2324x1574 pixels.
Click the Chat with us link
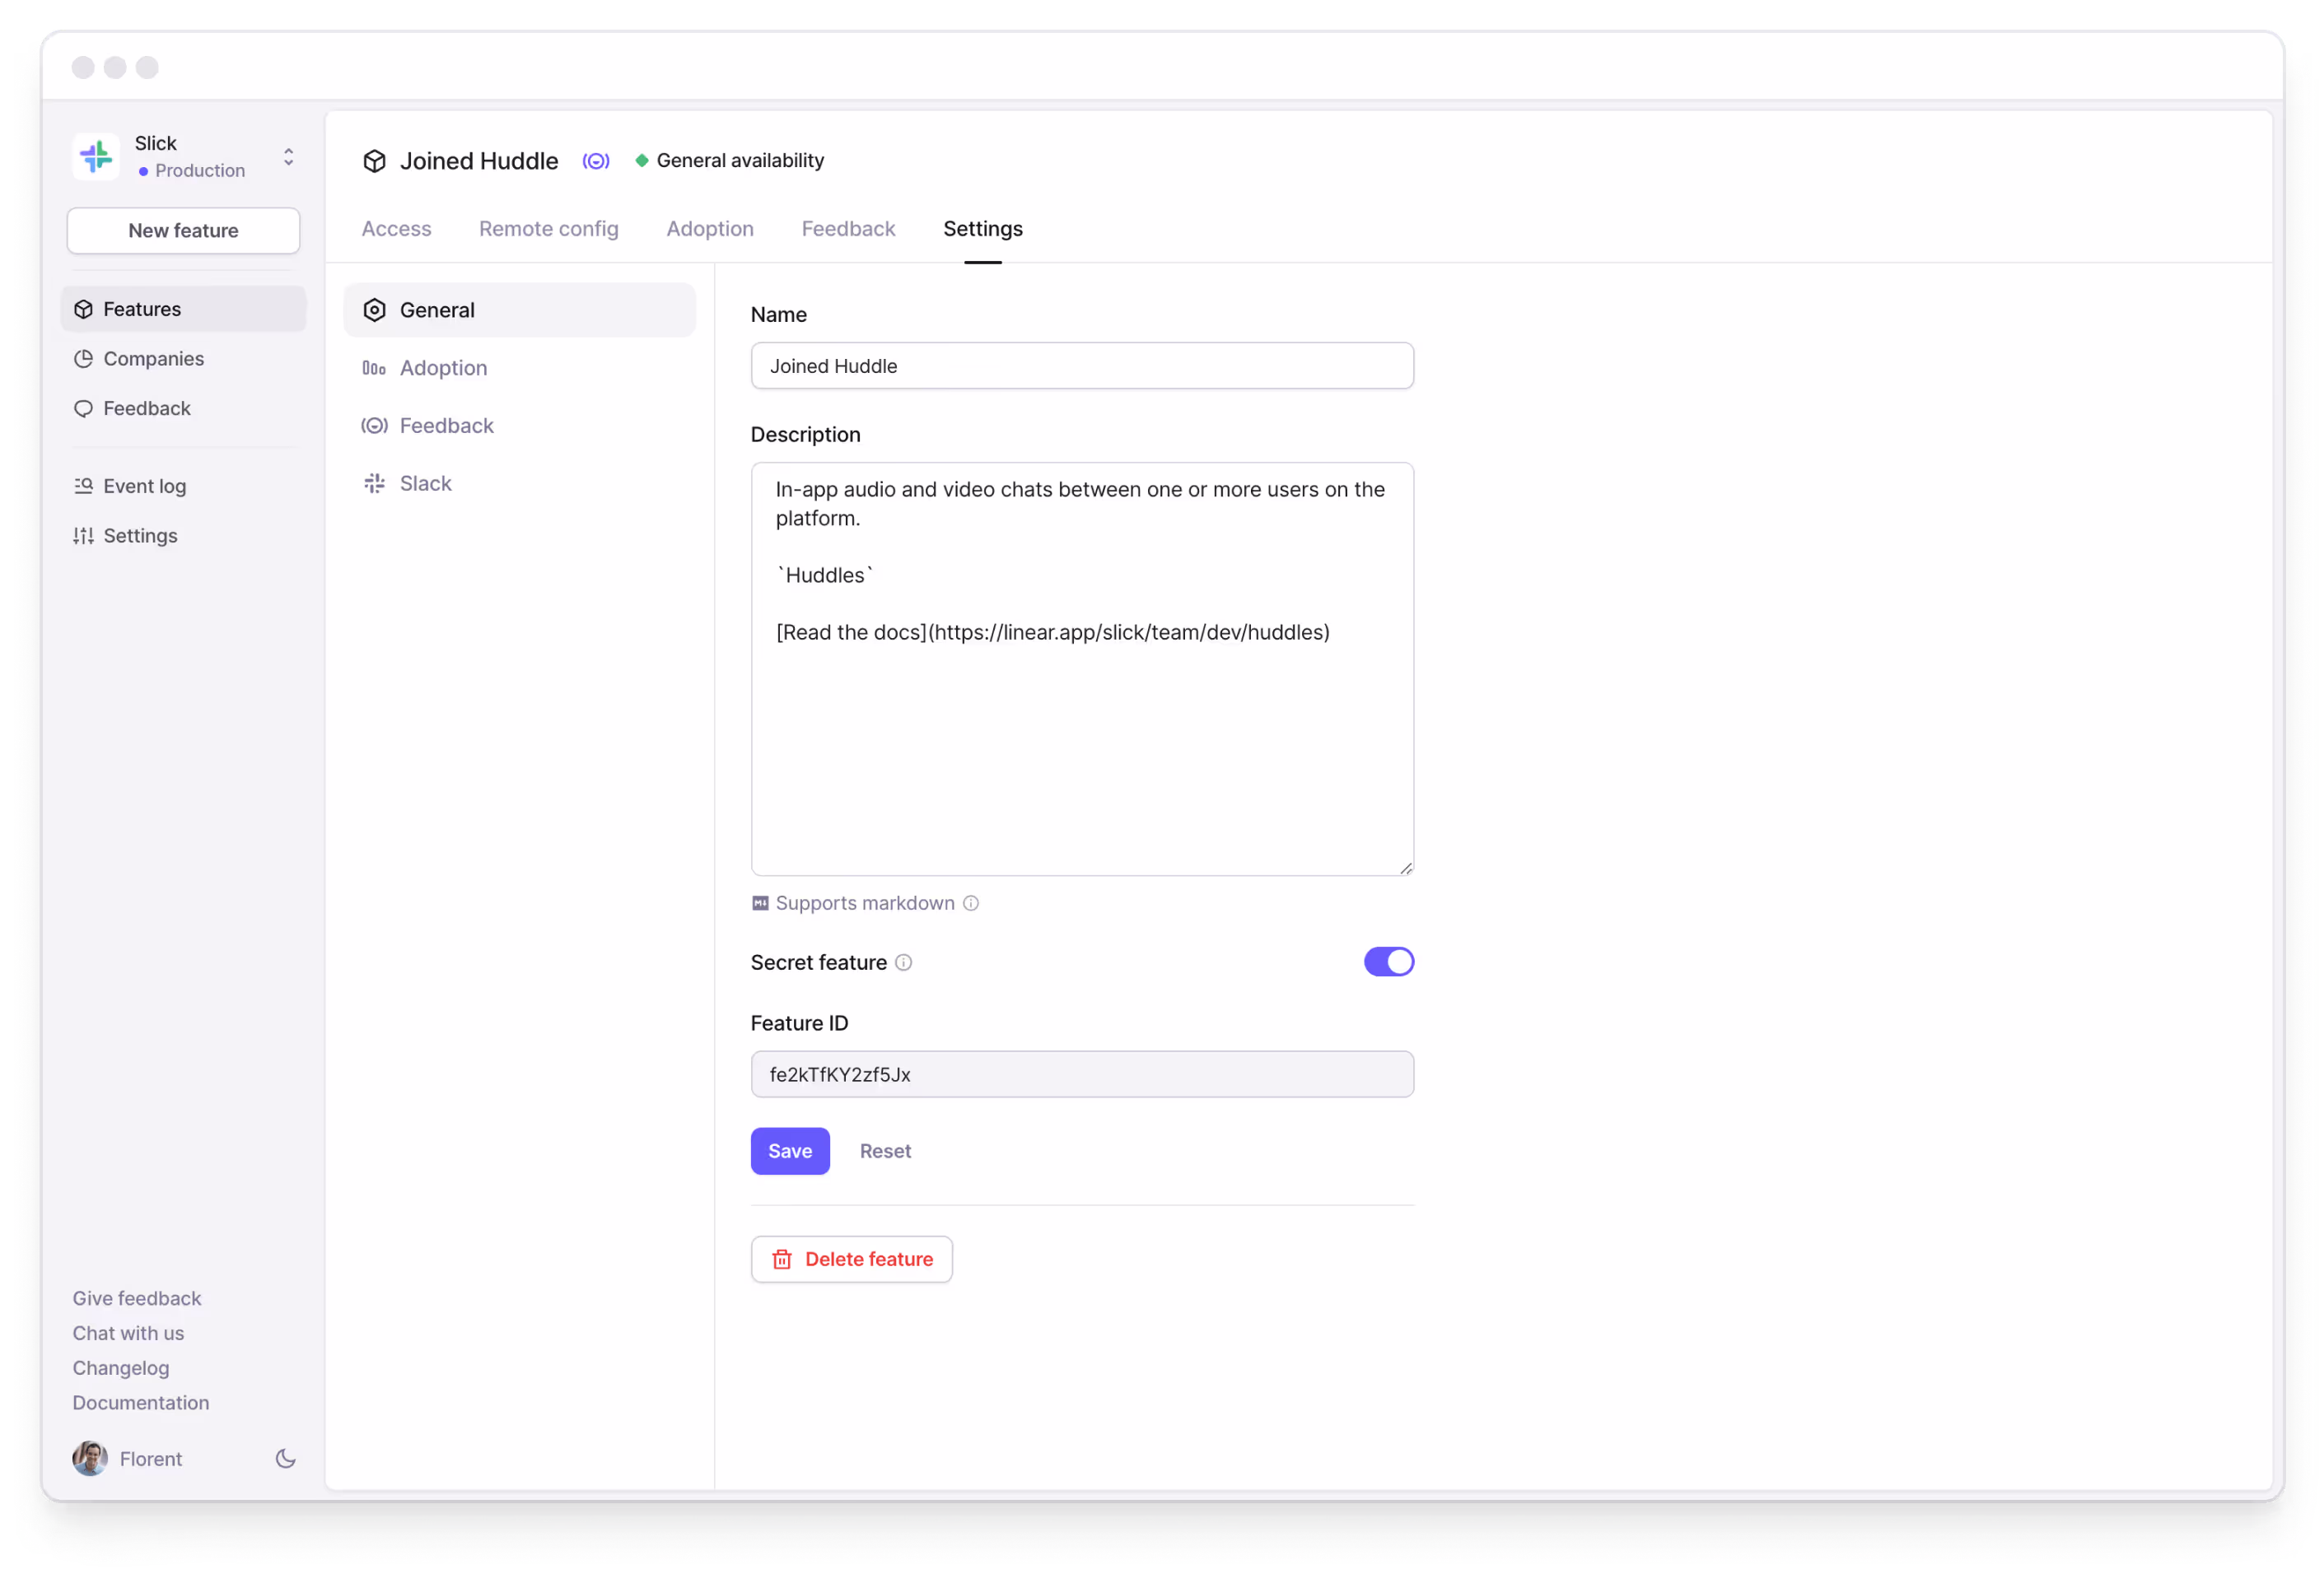click(x=128, y=1334)
